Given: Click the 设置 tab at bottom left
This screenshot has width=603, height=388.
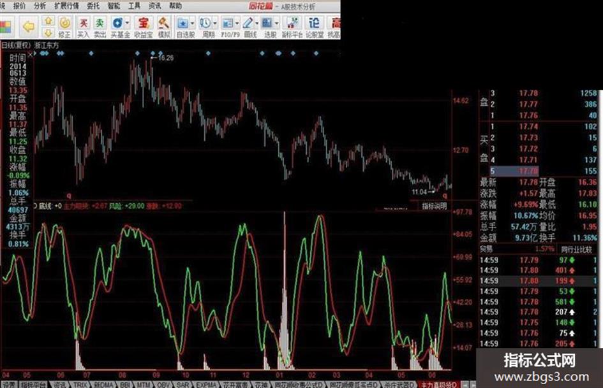Looking at the screenshot, I should 8,385.
